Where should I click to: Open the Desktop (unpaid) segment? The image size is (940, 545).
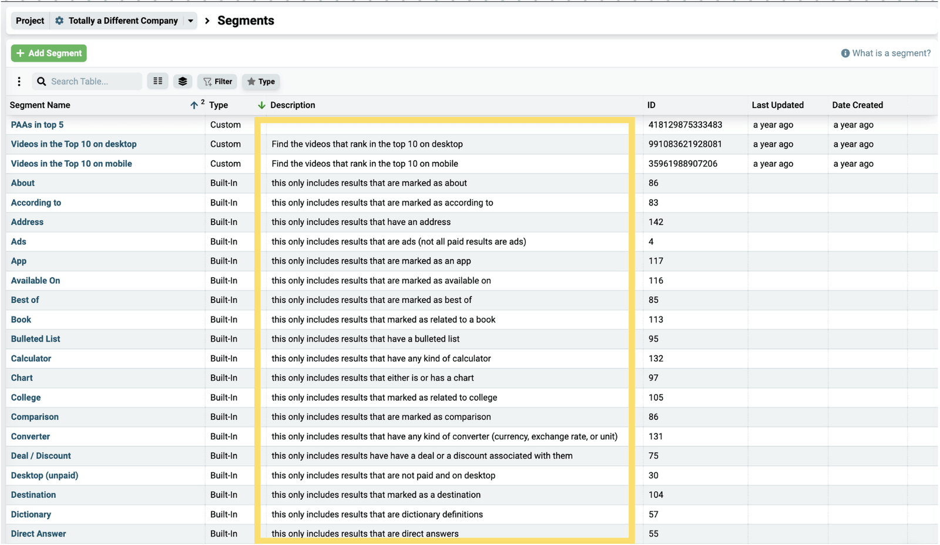tap(44, 476)
